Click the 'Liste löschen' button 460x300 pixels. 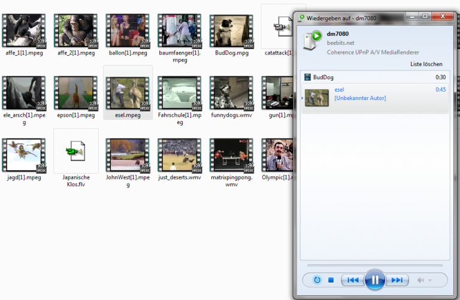click(x=426, y=64)
